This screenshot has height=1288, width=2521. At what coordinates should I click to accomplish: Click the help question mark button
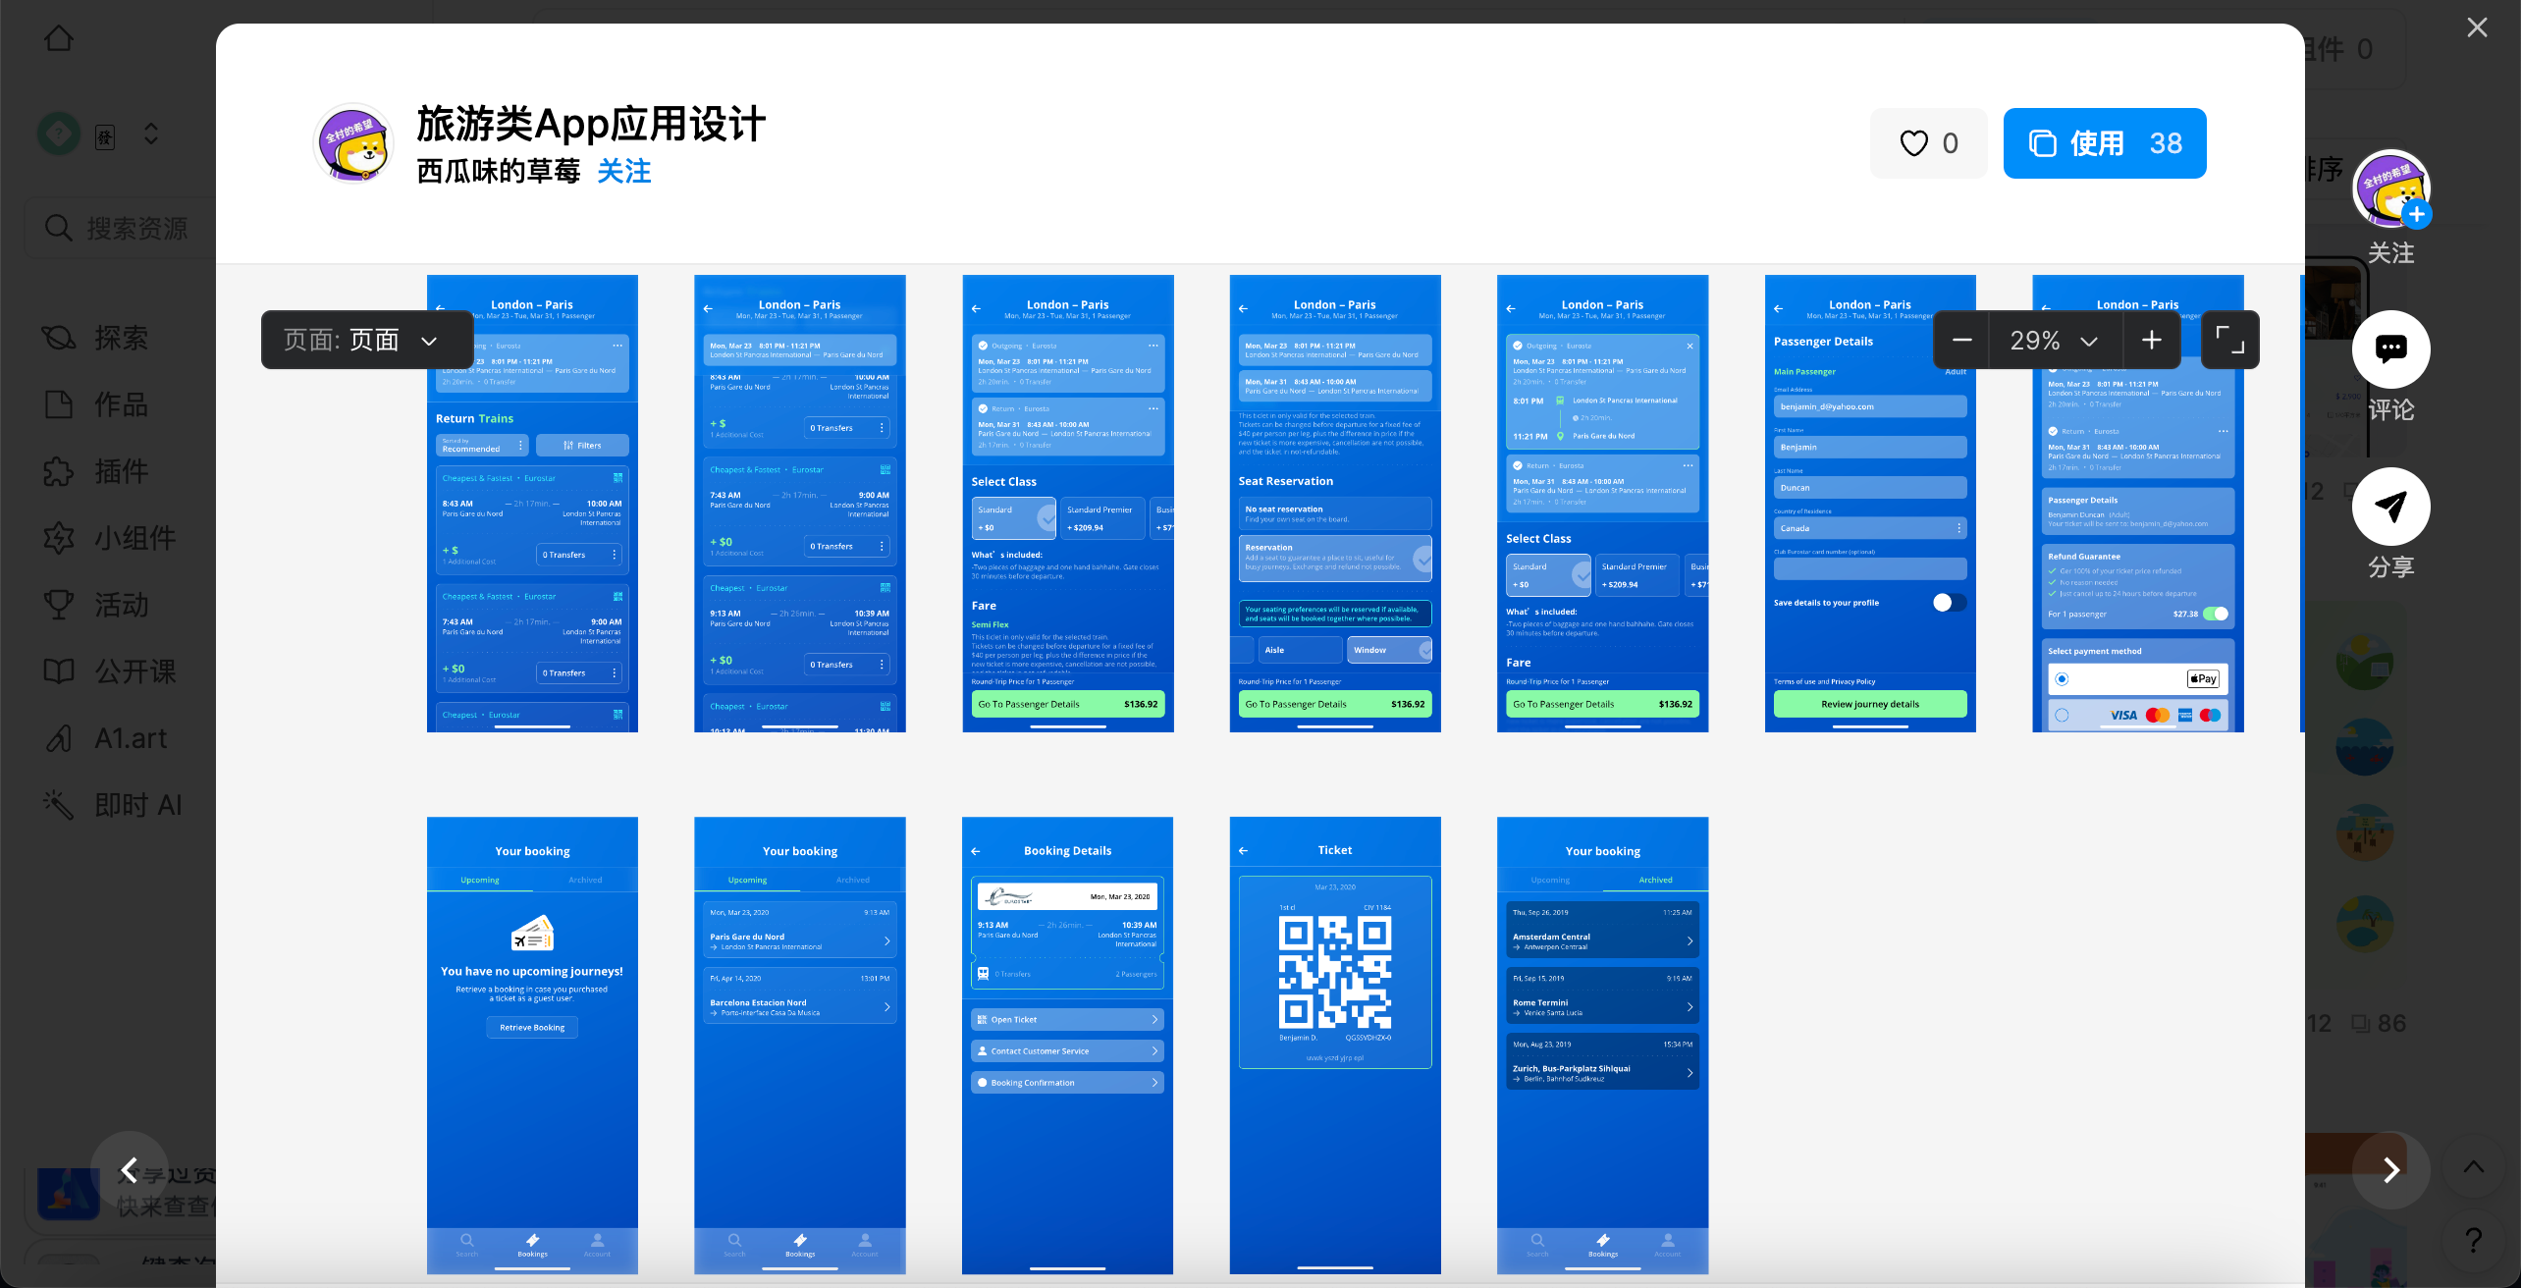tap(2473, 1241)
